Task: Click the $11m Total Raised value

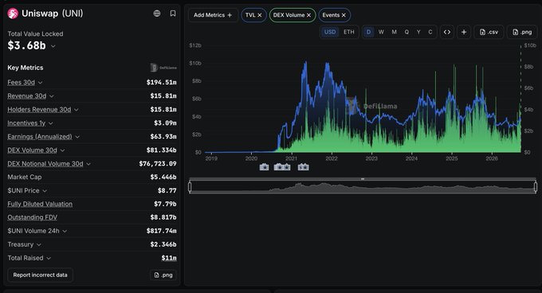Action: click(169, 258)
